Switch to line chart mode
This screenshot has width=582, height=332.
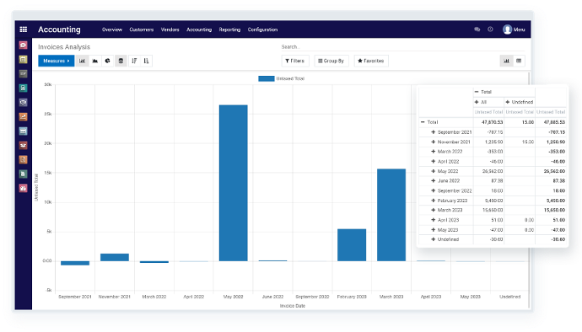(95, 61)
